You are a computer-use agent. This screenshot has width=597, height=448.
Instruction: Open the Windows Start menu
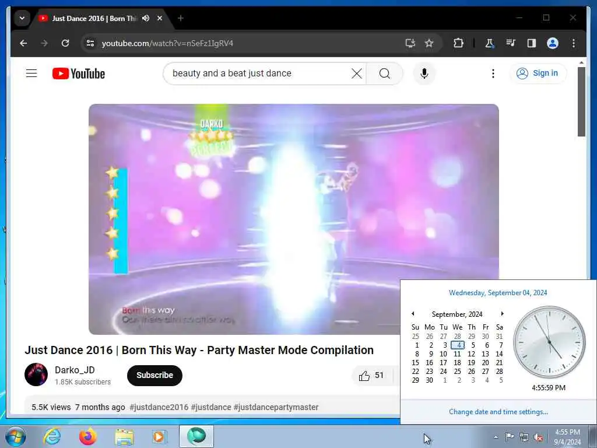[x=16, y=436]
